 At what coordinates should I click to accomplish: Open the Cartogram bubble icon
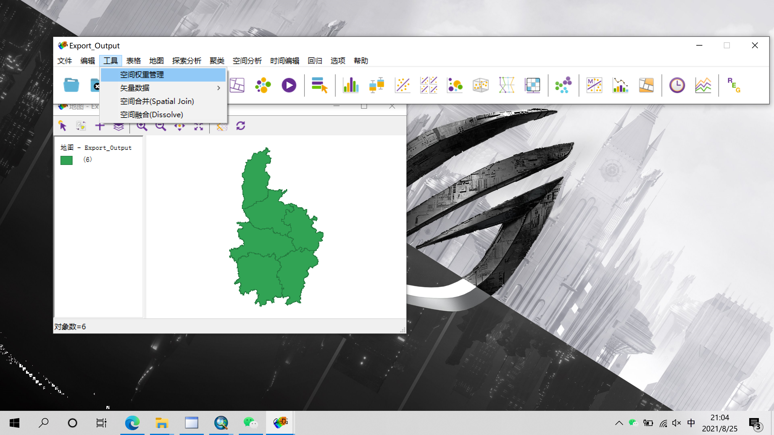tap(263, 85)
